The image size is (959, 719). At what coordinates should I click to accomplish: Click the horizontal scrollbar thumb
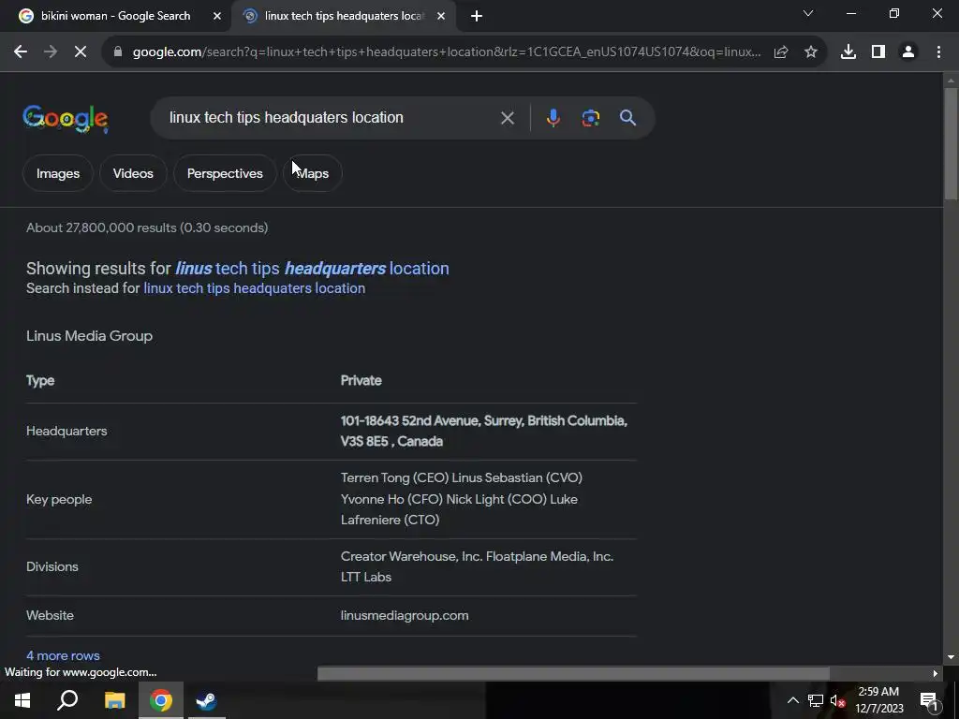click(x=573, y=674)
